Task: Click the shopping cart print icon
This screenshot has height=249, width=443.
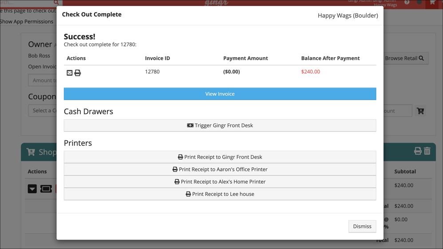Action: (418, 151)
